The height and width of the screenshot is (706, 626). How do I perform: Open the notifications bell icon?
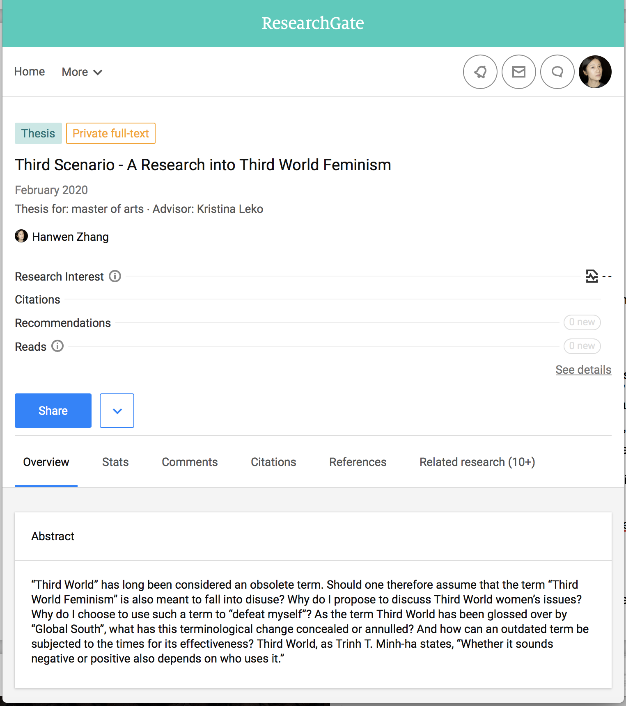pyautogui.click(x=480, y=72)
